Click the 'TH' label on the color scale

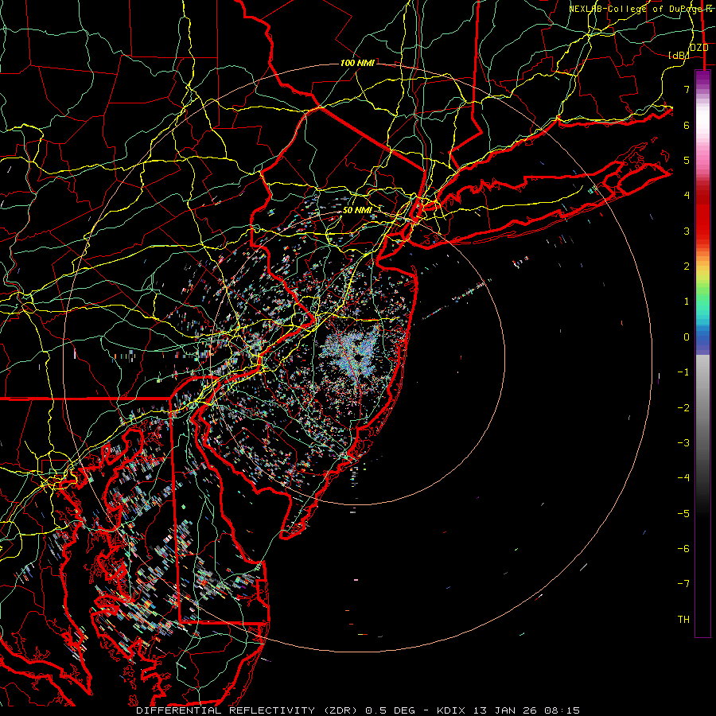point(683,620)
